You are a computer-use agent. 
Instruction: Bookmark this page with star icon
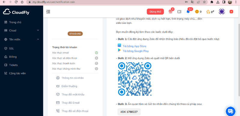[x=204, y=2]
